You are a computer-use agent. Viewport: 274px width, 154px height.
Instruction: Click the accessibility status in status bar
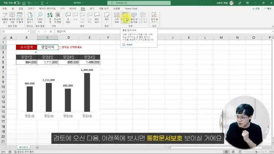coord(24,152)
